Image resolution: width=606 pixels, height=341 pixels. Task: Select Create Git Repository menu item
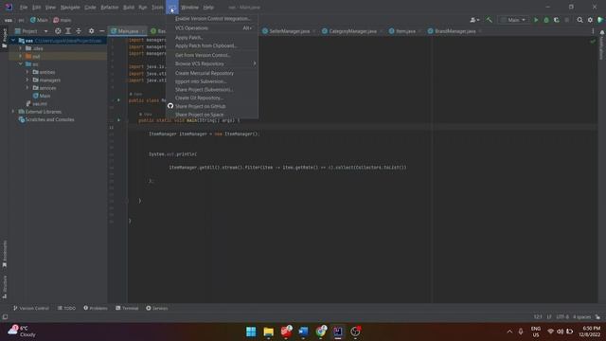[212, 98]
